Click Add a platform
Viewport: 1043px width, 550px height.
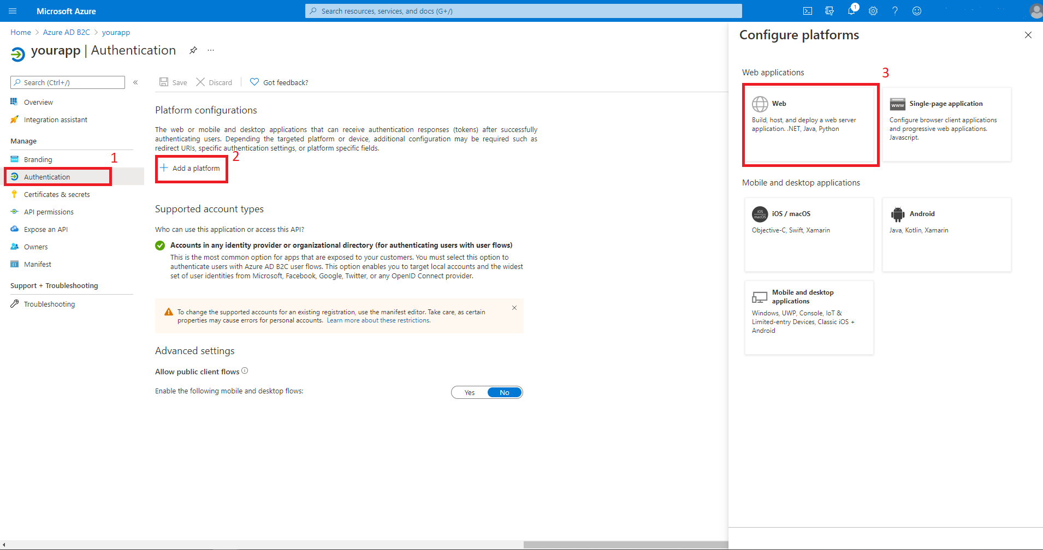(191, 168)
